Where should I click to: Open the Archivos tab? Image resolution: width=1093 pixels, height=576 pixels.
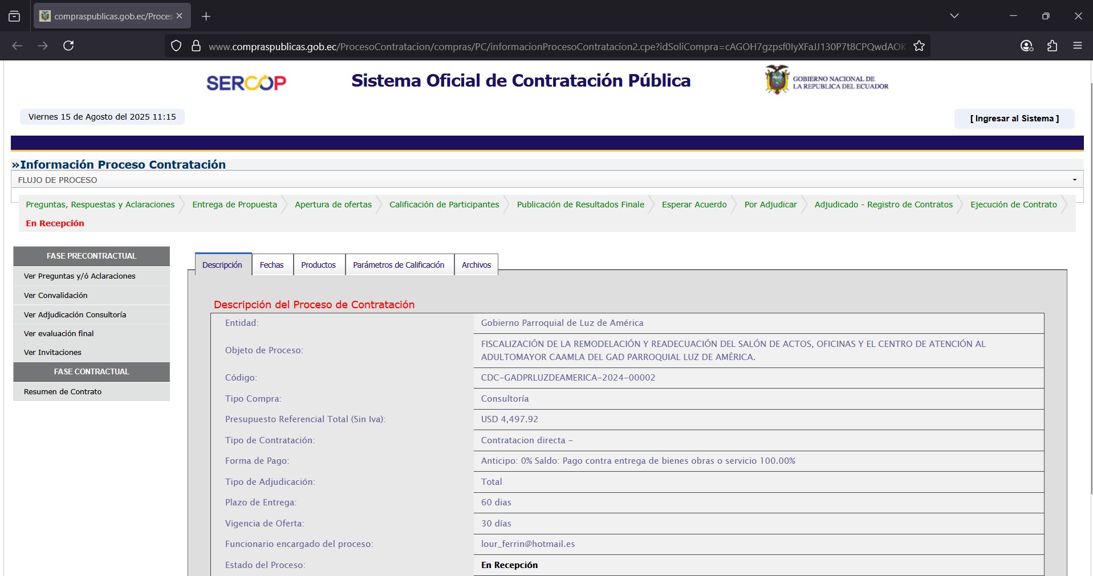point(476,265)
